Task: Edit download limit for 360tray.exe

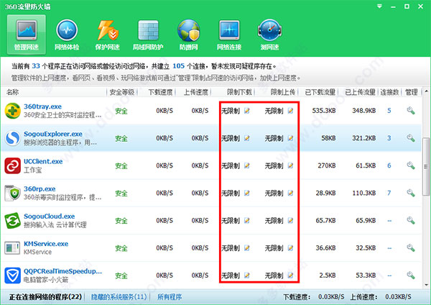Action: [247, 111]
